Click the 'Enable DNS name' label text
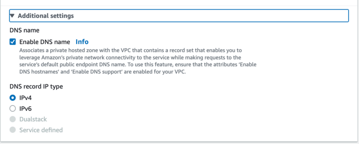 pos(45,42)
